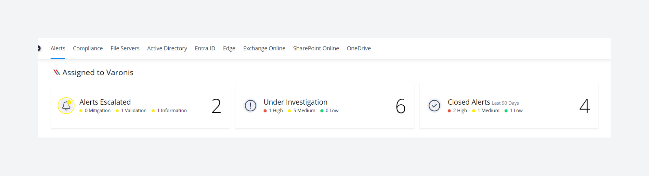This screenshot has height=176, width=649.
Task: Filter Closed Alerts by 2 High
Action: coord(460,111)
